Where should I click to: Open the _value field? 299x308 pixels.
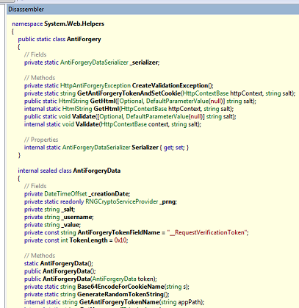tap(71, 225)
